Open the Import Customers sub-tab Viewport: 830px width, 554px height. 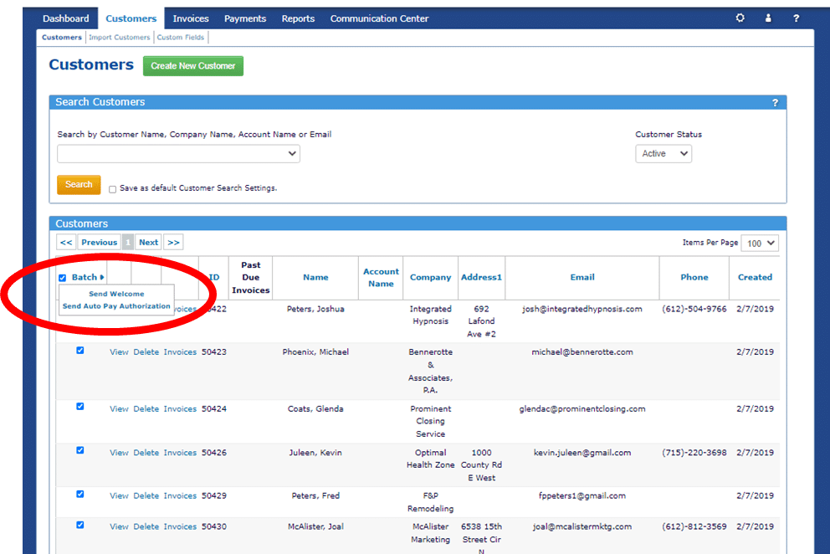click(x=119, y=37)
